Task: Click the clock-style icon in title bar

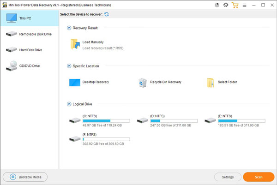Action: [x=217, y=6]
